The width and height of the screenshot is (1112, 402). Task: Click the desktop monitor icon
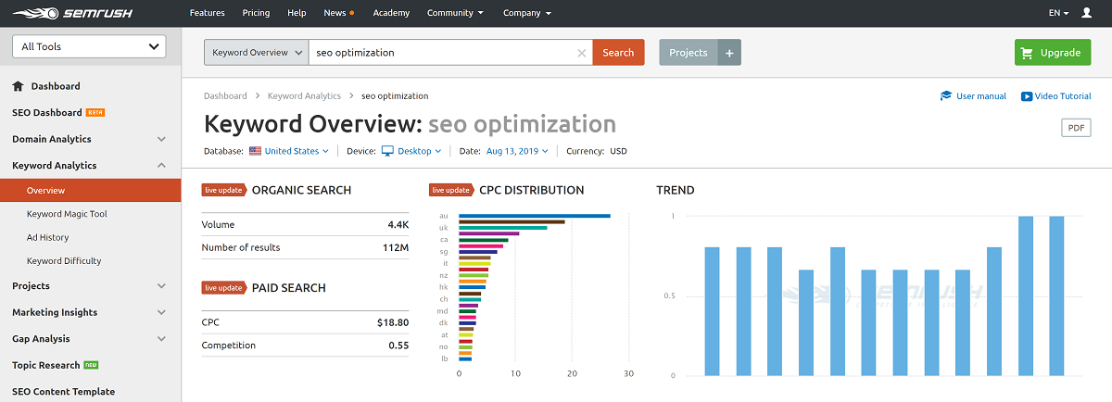(387, 151)
